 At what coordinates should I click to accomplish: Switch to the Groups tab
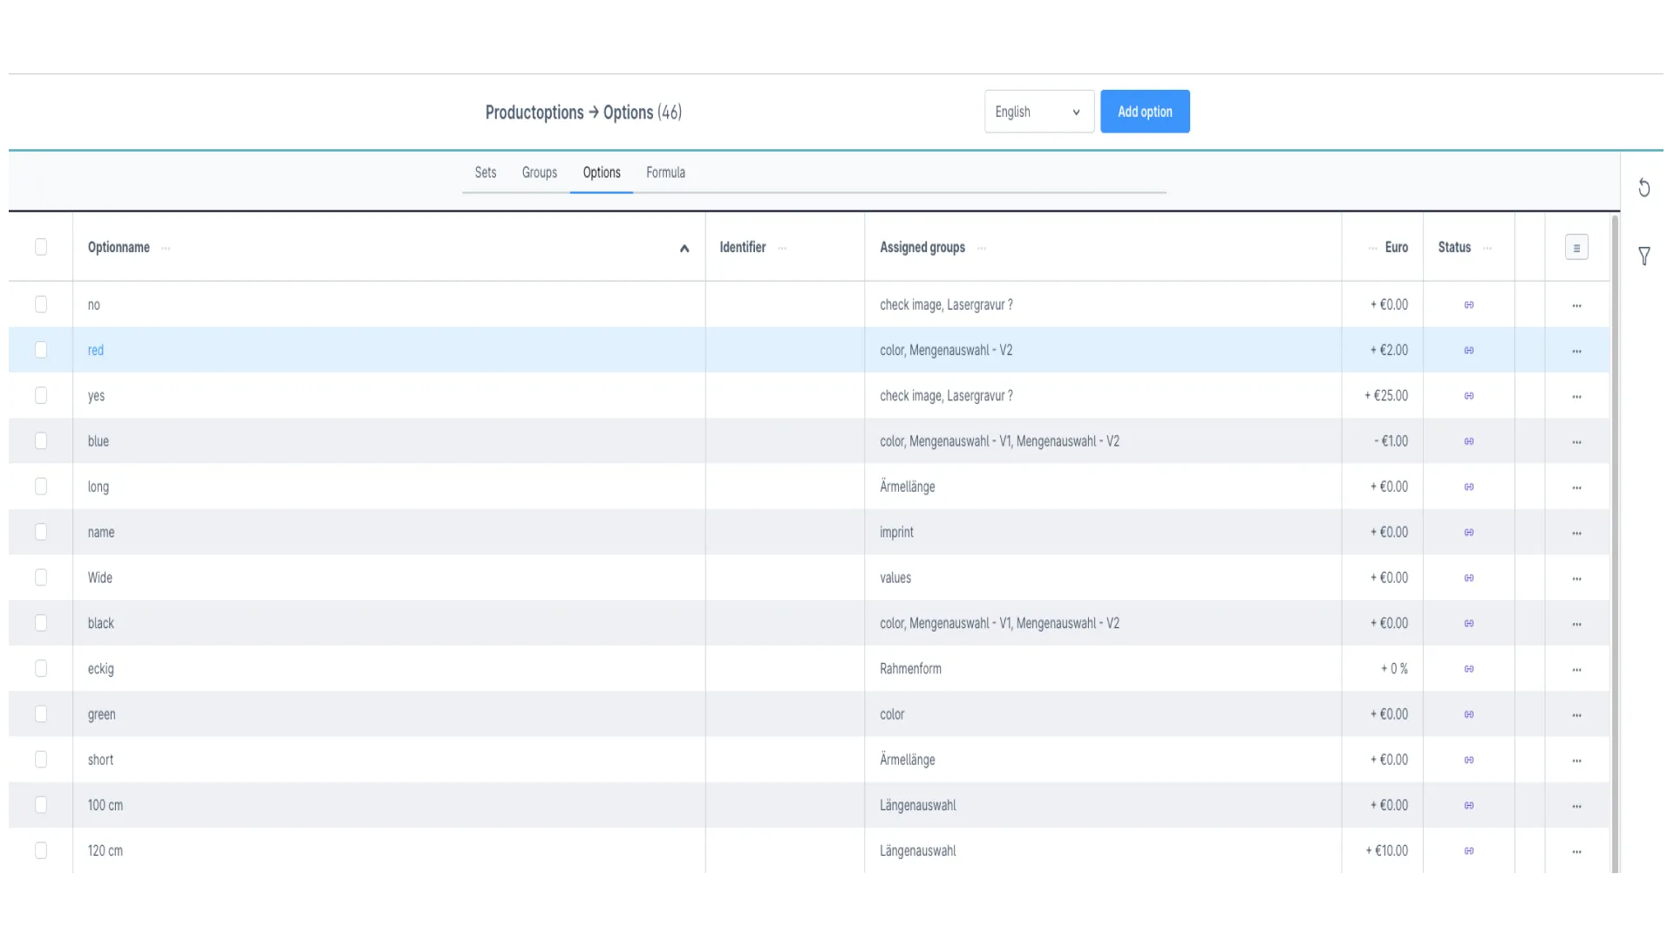pyautogui.click(x=539, y=173)
